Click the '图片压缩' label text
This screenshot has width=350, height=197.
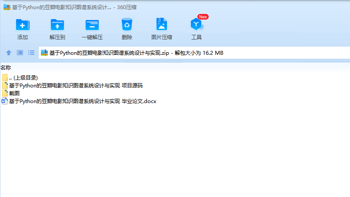(x=162, y=37)
